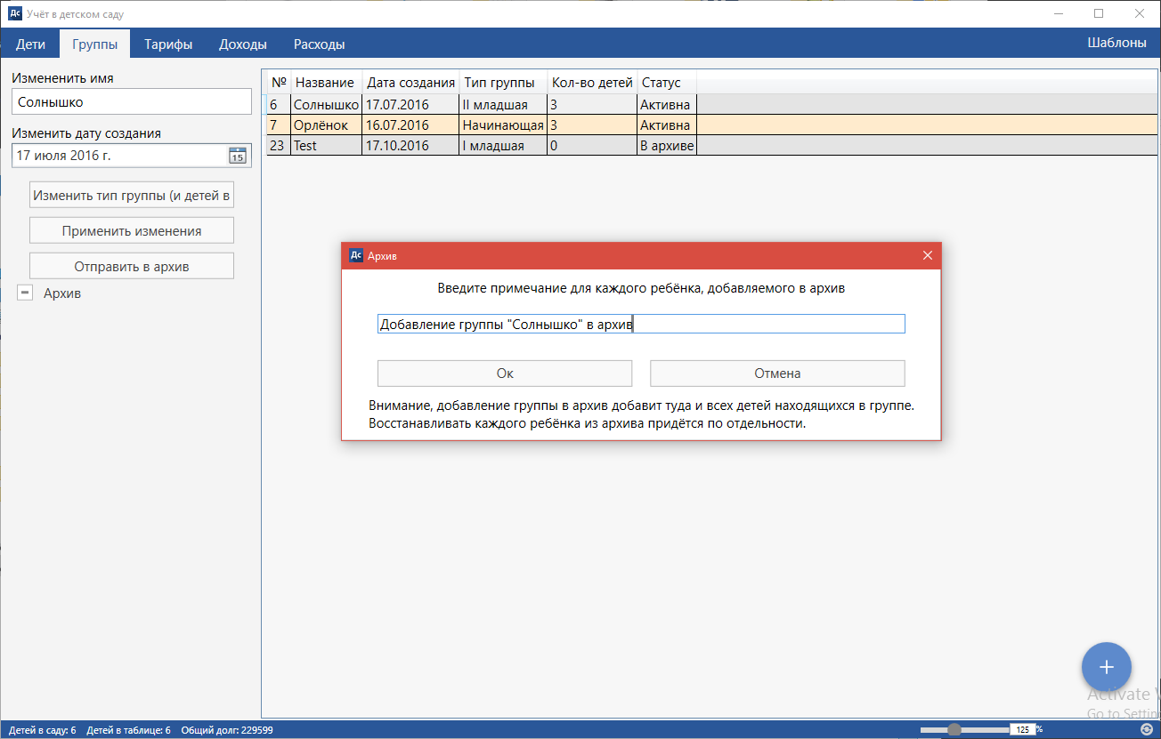The width and height of the screenshot is (1161, 739).
Task: Click date cell 17.10.2016
Action: pyautogui.click(x=410, y=145)
